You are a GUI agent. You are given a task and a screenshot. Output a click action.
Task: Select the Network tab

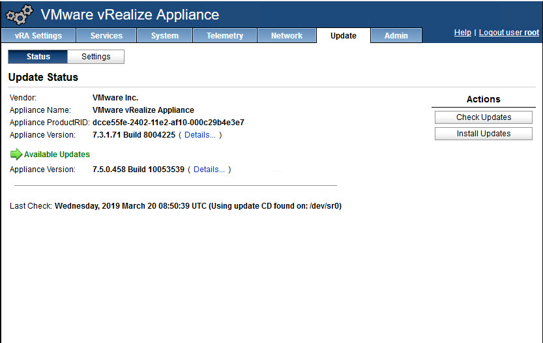[x=287, y=36]
